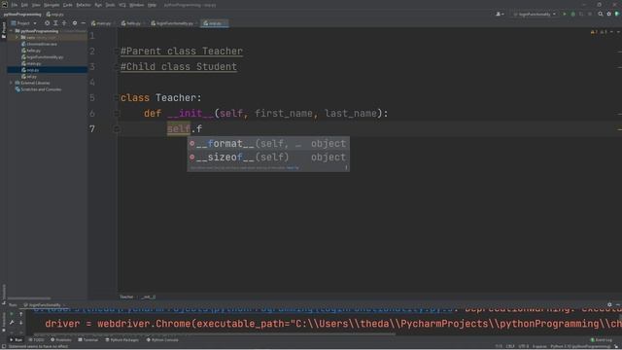
Task: Click the Python interpreter status bar entry
Action: click(x=580, y=347)
